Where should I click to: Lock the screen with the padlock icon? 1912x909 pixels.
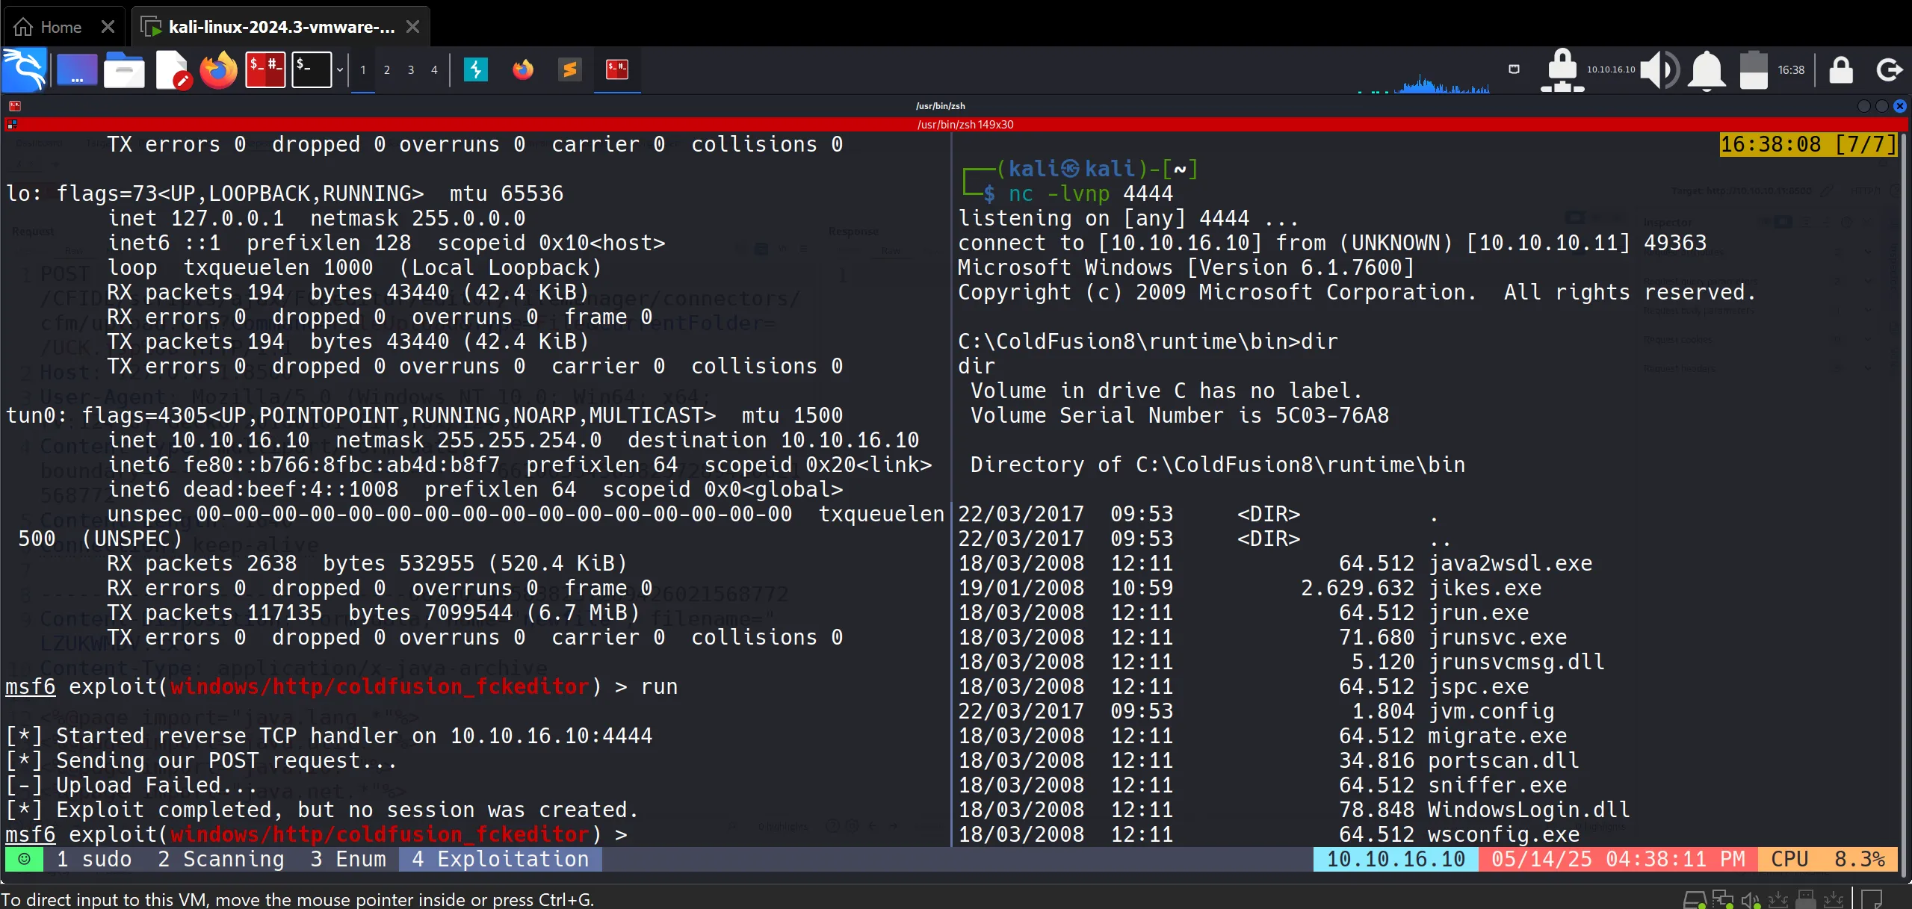pyautogui.click(x=1840, y=70)
